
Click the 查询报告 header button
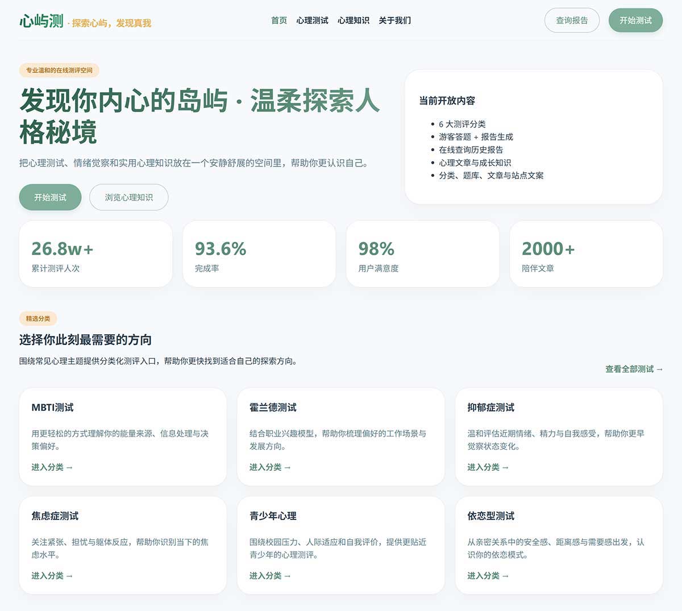click(572, 20)
